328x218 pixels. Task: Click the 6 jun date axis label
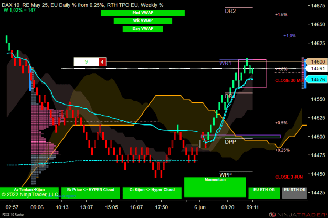(x=200, y=207)
